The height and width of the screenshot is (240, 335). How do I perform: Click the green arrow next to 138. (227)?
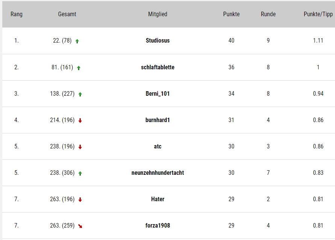pos(80,94)
